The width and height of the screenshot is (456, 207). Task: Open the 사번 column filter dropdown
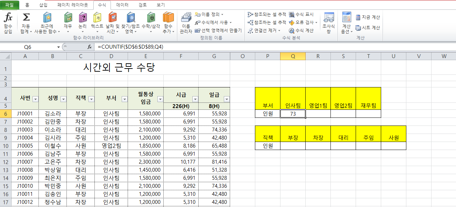click(x=35, y=99)
